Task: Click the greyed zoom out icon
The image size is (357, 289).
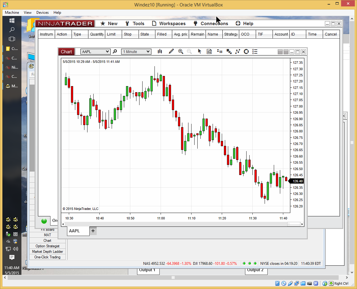Action: (x=189, y=51)
